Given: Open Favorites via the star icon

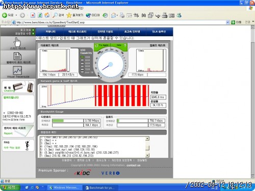Looking at the screenshot, I should pos(69,15).
